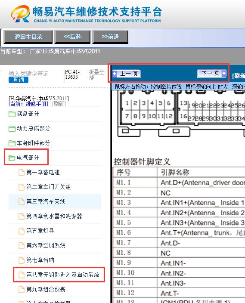
Task: Expand the 动力总成部分 folder
Action: [x=34, y=128]
